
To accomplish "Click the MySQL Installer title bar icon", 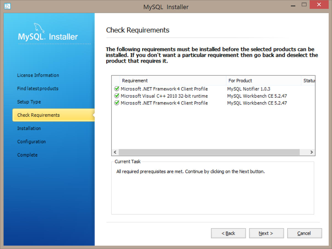I will click(x=7, y=6).
